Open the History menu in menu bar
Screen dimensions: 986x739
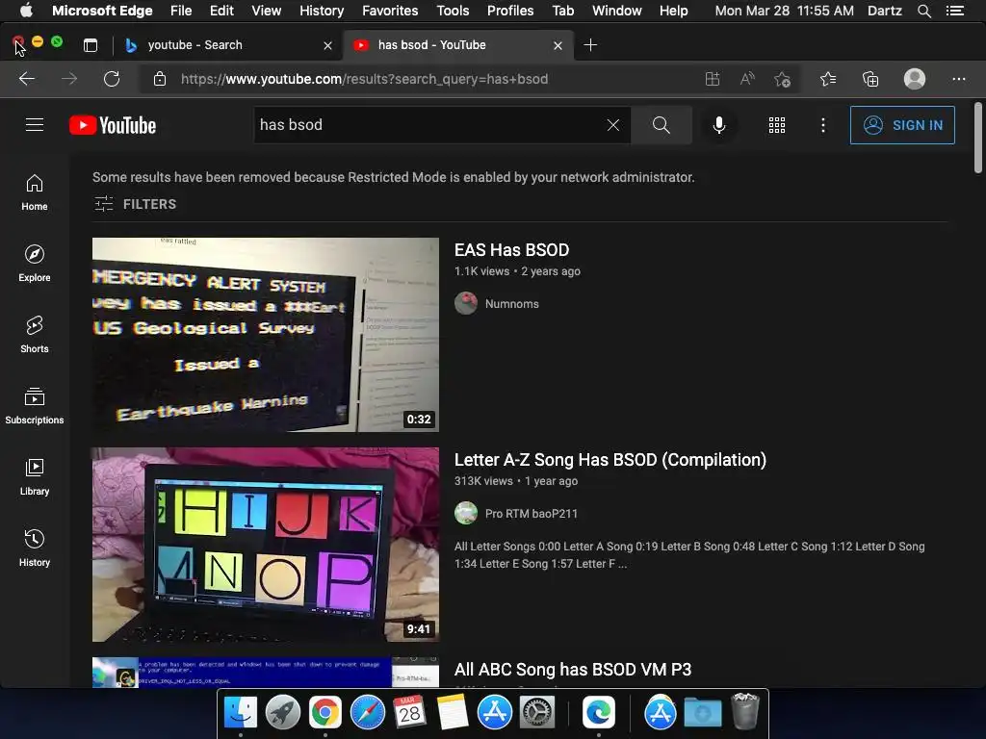coord(322,11)
